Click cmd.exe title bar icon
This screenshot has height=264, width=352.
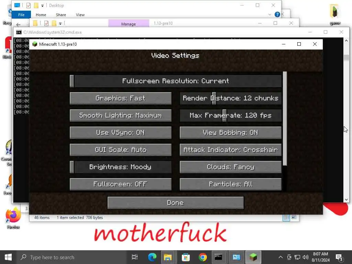click(19, 32)
